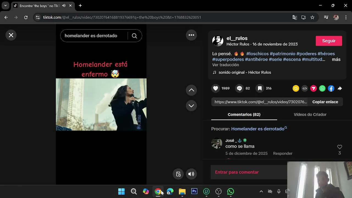Click the homelander es derrotado search box
Screen dimensions: 352x198
(94, 36)
